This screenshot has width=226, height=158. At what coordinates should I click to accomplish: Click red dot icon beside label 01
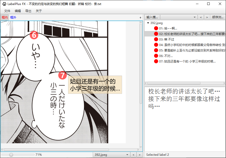[156, 28]
